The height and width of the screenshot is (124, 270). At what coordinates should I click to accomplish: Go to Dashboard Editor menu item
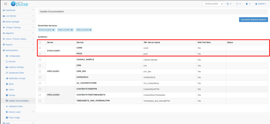click(x=16, y=73)
